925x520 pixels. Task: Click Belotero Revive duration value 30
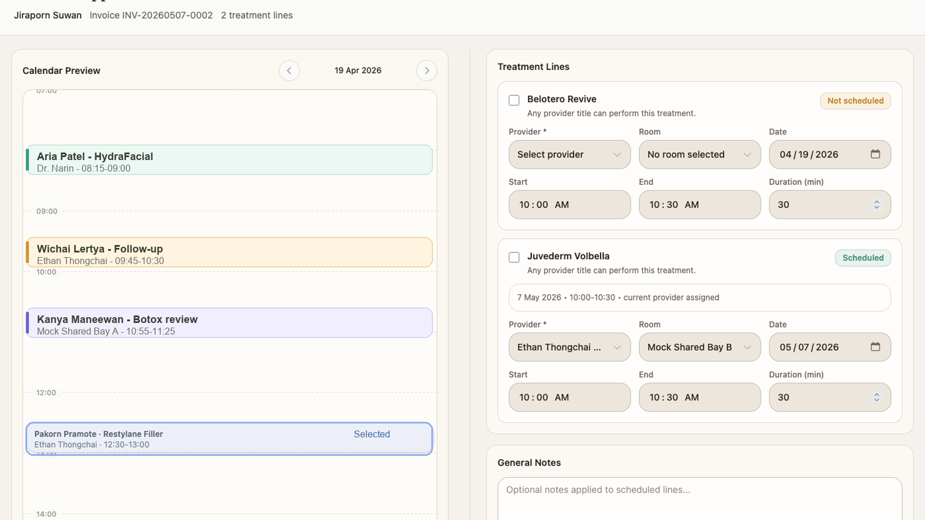[x=783, y=205]
